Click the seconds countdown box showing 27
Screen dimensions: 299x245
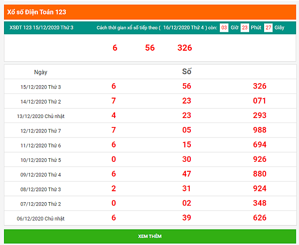pos(268,28)
